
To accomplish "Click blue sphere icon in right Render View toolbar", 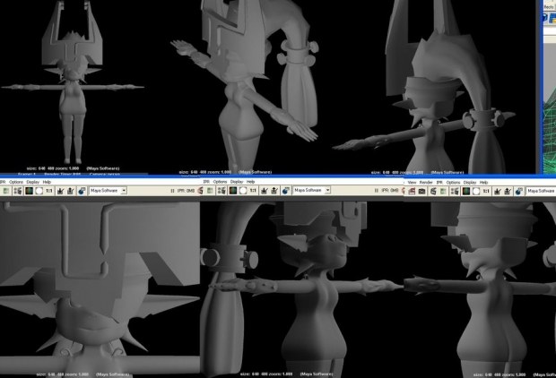I will tap(518, 192).
